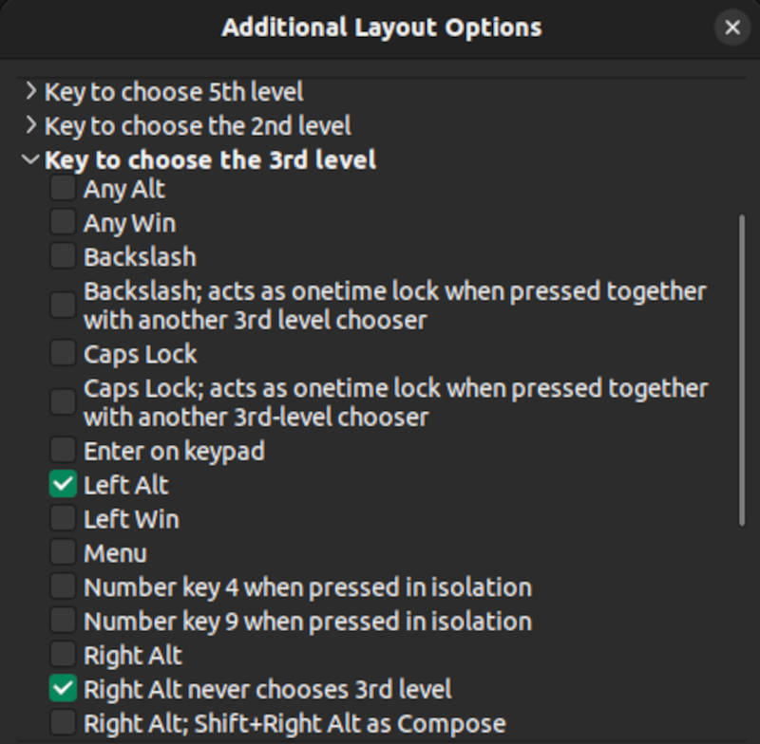Check the plain 'Caps Lock' option
Screen dimensions: 760x744
(x=63, y=354)
